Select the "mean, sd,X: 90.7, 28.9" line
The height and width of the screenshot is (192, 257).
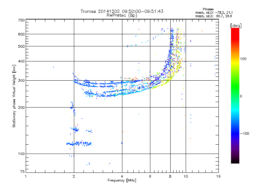[213, 16]
